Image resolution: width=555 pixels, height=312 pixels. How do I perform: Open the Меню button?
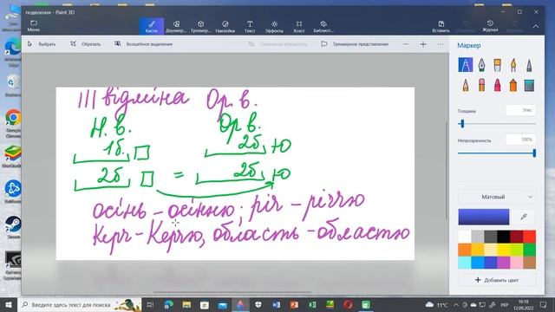[x=34, y=26]
